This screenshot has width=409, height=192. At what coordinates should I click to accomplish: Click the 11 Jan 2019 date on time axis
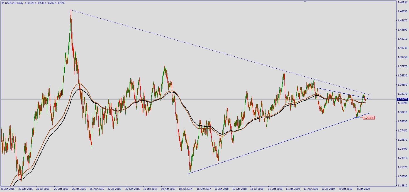point(293,189)
